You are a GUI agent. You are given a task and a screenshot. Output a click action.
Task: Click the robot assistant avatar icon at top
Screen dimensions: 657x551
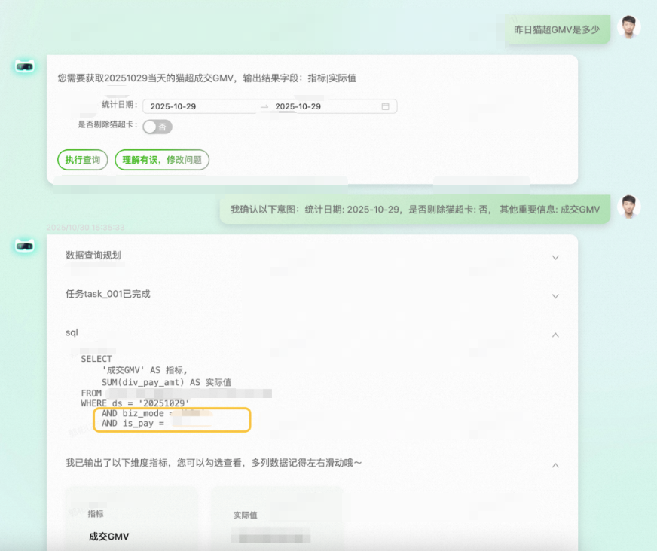coord(24,66)
